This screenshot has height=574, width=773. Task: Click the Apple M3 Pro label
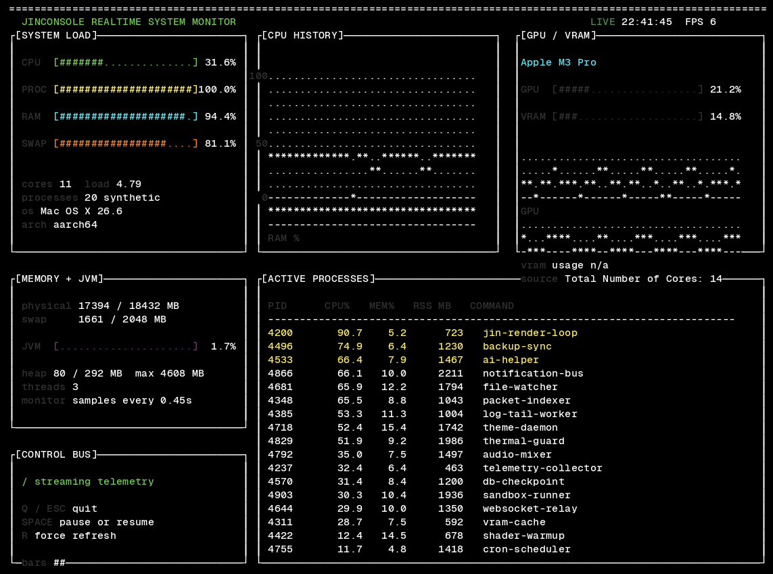pyautogui.click(x=559, y=63)
